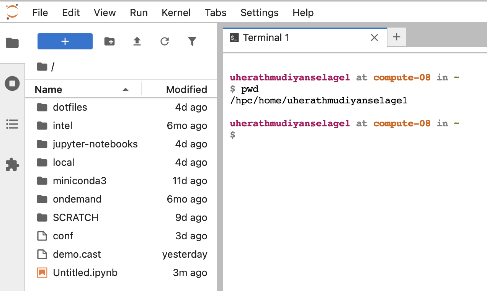487x291 pixels.
Task: Toggle sort order with the Name column arrow
Action: click(126, 89)
